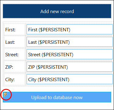Click the Street: label cell
The width and height of the screenshot is (114, 110).
pyautogui.click(x=14, y=54)
